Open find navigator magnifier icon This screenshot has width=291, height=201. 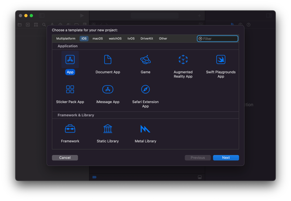click(x=44, y=25)
